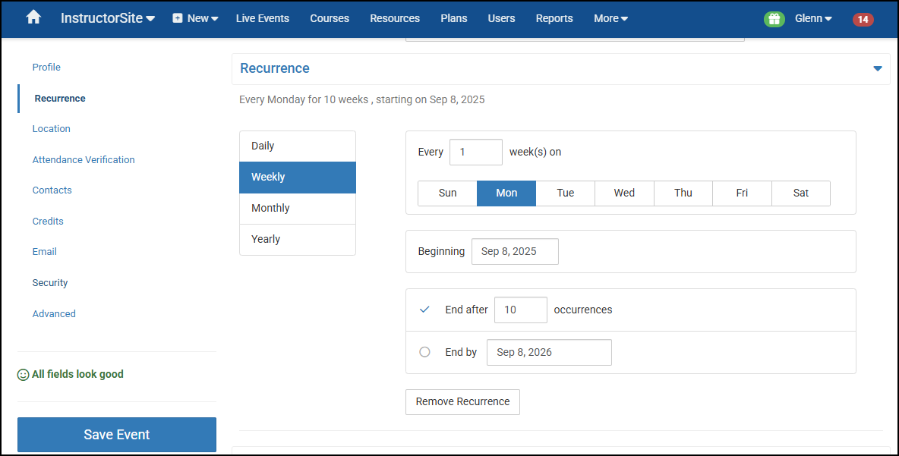Go to Plans in the navigation bar
The height and width of the screenshot is (456, 899).
click(454, 18)
